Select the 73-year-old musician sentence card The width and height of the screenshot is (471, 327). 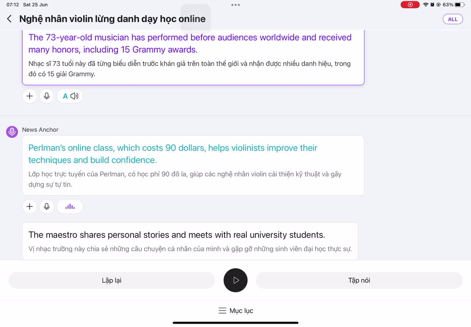click(x=193, y=57)
